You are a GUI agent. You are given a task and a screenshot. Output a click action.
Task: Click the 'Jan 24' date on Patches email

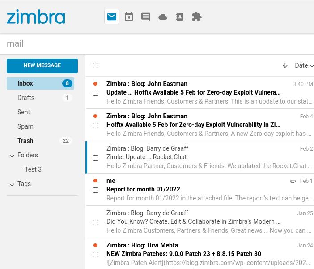coord(305,246)
